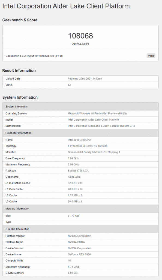Viewport: 162px width, 280px height.
Task: Click the 'Motherboard' row label
Action: 13,126
